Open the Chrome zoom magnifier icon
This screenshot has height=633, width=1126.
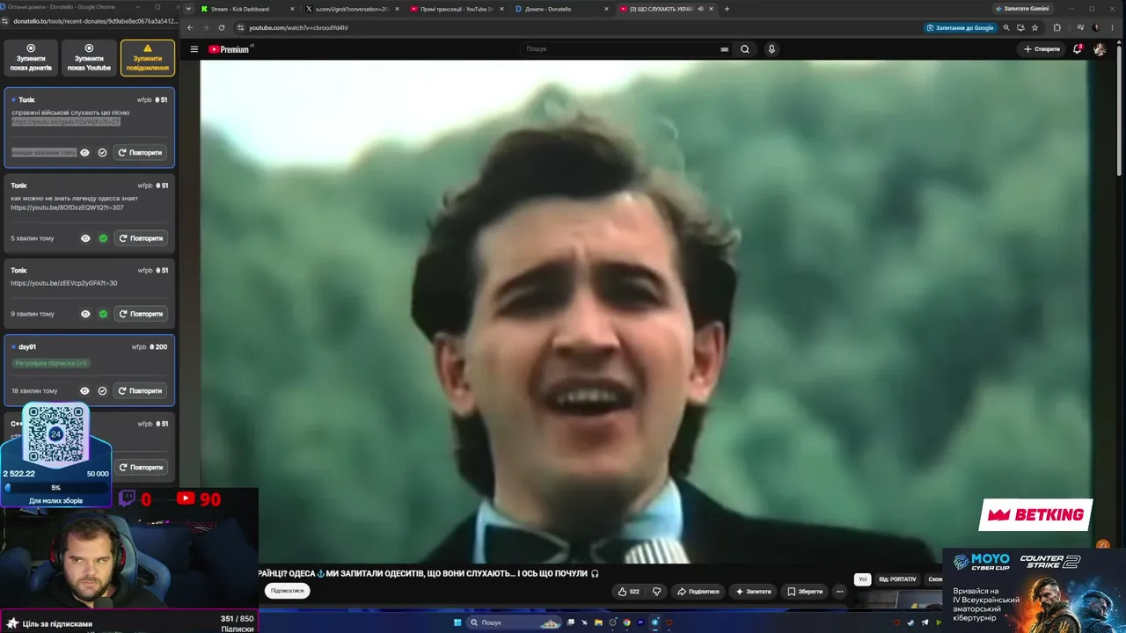(x=1006, y=27)
